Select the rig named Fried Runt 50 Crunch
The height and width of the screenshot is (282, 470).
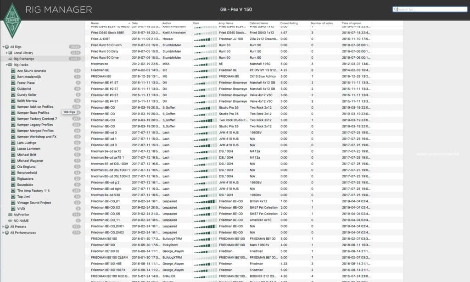tap(106, 45)
